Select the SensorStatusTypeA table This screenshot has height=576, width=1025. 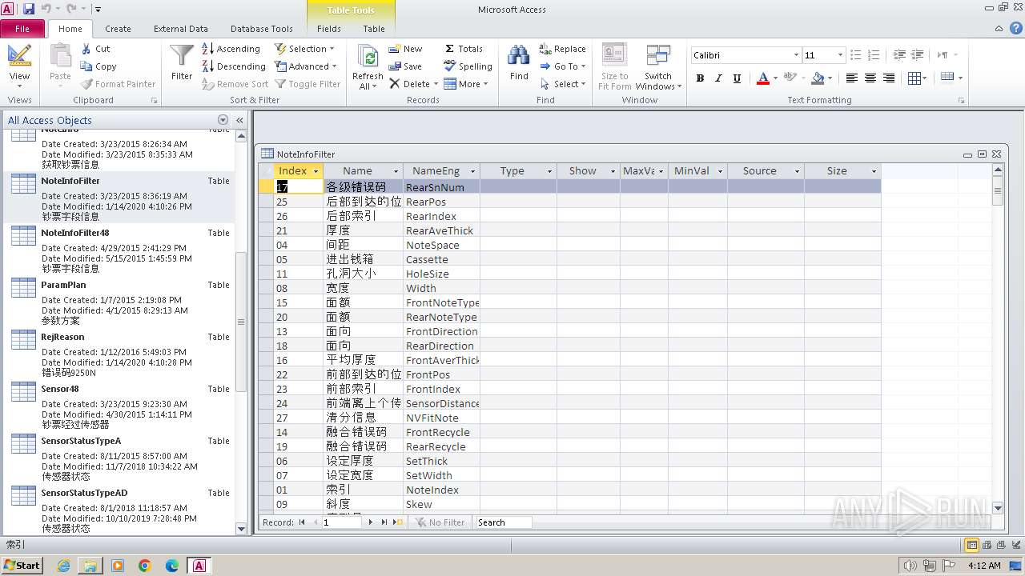pos(120,458)
